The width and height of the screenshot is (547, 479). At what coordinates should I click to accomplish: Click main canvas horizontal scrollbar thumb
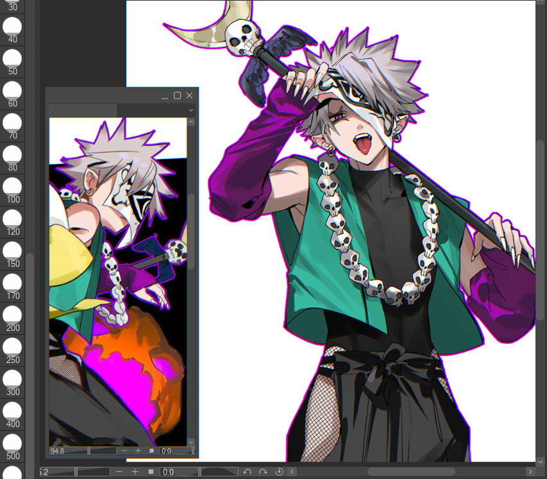[x=411, y=472]
